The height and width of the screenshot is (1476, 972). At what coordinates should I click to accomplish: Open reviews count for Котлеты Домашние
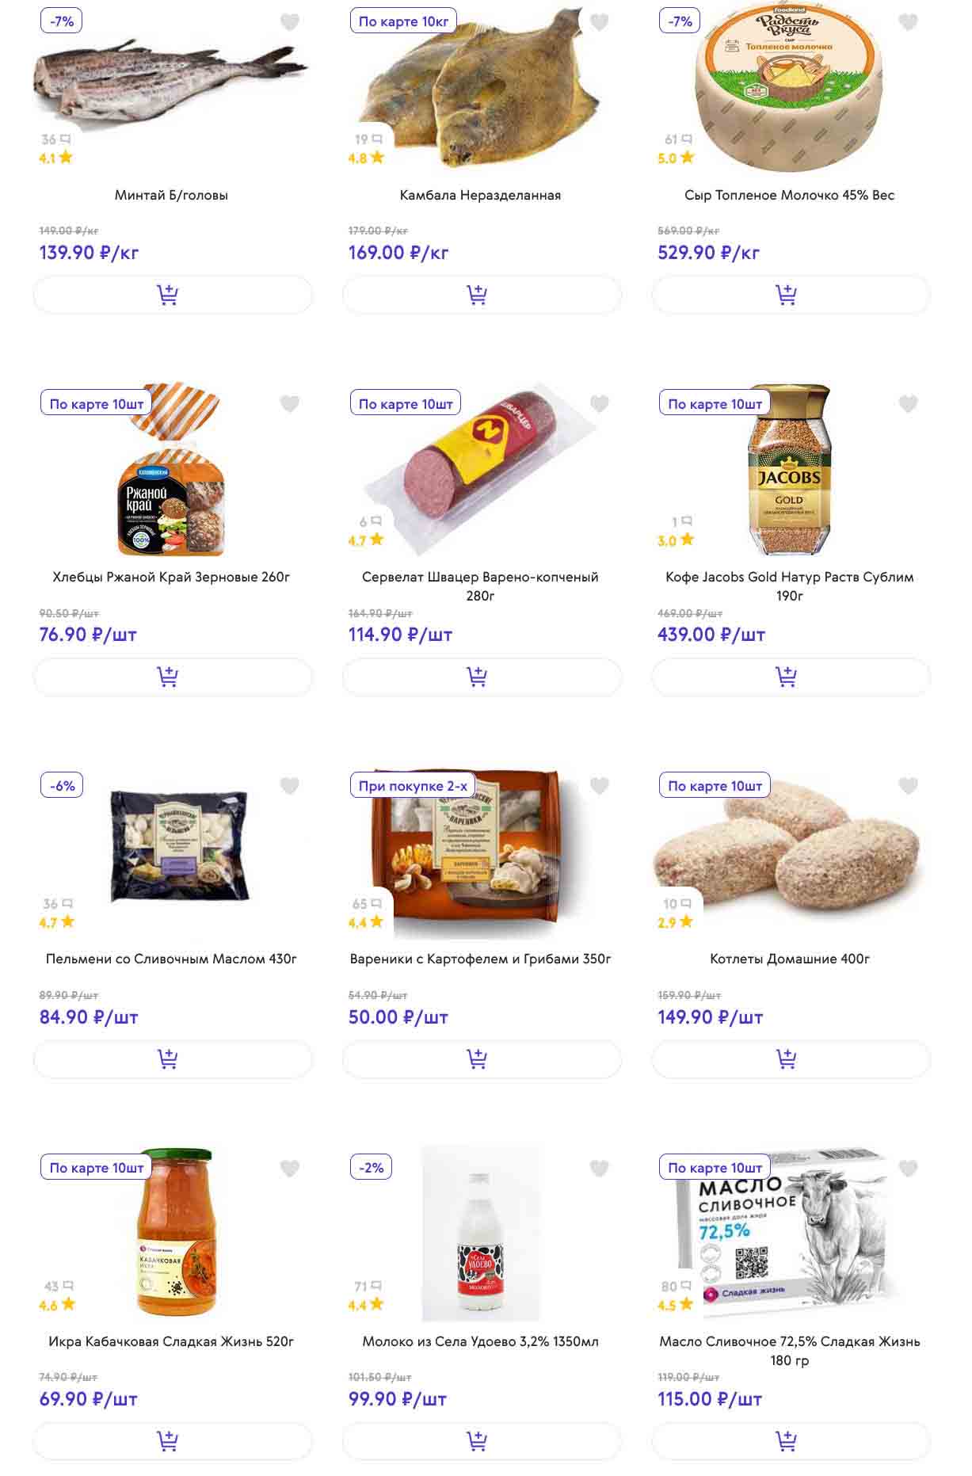pyautogui.click(x=677, y=904)
